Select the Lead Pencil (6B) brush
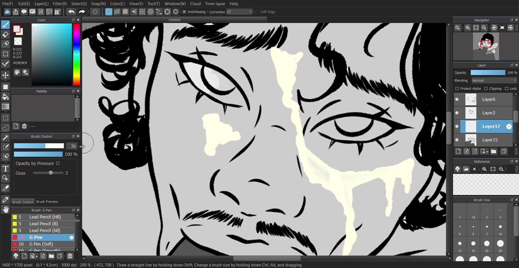 45,230
